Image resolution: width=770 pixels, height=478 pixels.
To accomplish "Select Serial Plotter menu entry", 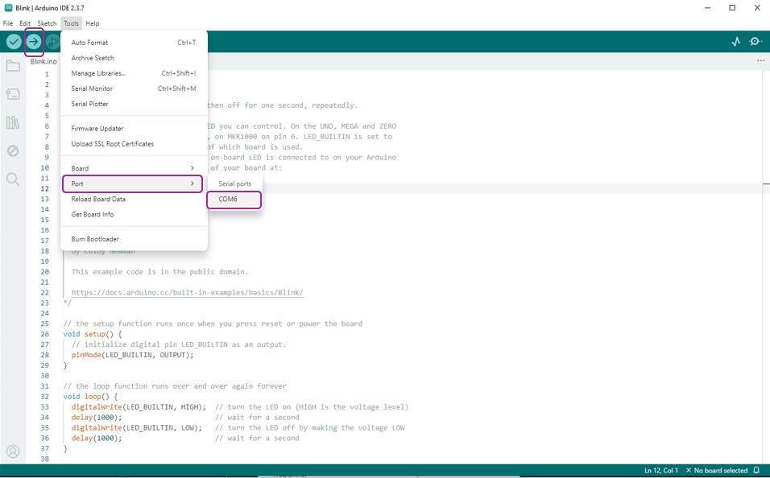I will click(134, 104).
